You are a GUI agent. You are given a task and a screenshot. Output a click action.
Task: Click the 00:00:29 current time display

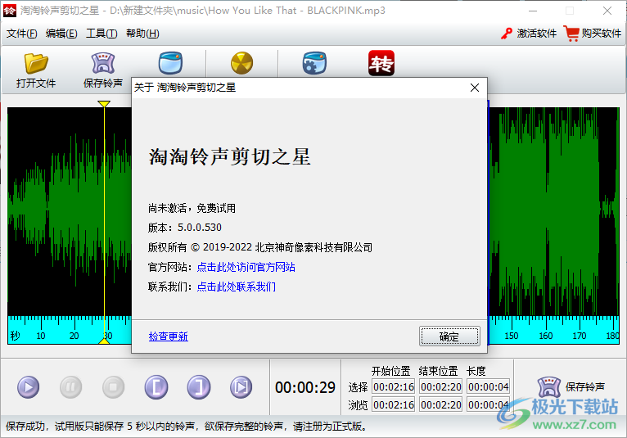[x=305, y=387]
